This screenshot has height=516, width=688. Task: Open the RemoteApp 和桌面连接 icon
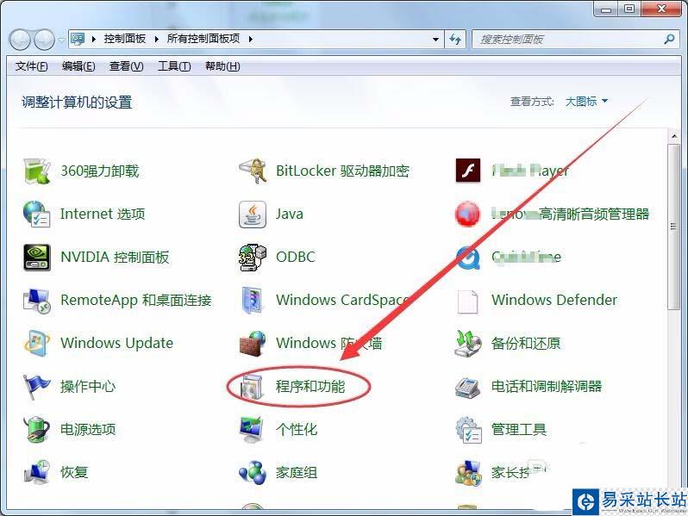coord(37,301)
